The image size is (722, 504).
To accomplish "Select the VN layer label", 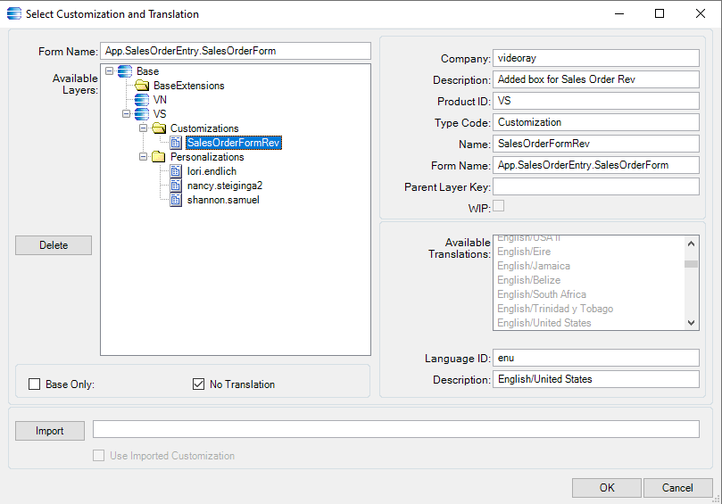I will [x=160, y=100].
